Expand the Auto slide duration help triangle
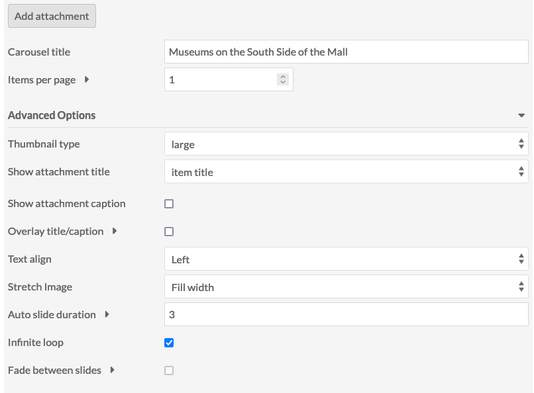Screen dimensions: 534x393 (107, 314)
